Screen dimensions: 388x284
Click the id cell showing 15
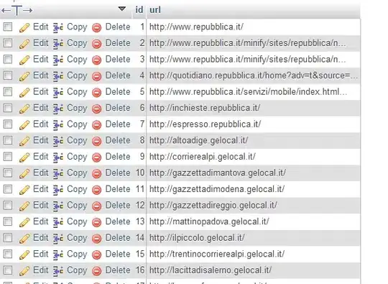(140, 254)
